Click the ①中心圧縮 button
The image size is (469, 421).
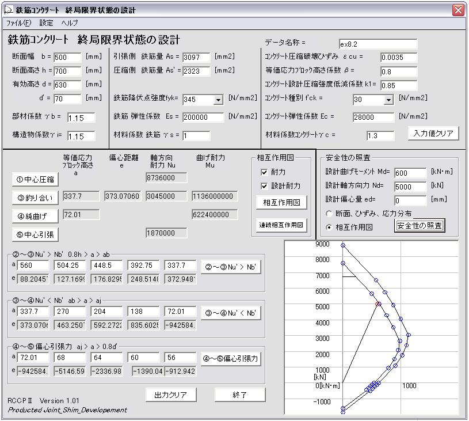point(35,179)
